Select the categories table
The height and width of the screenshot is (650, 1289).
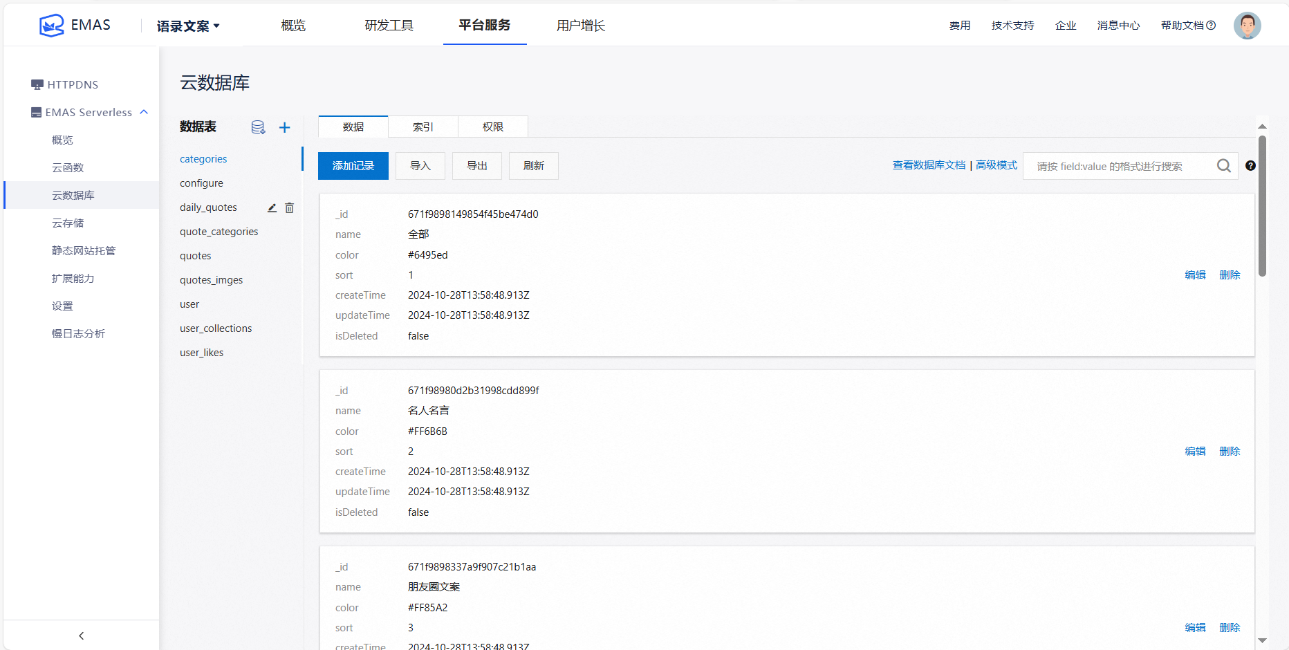click(203, 159)
